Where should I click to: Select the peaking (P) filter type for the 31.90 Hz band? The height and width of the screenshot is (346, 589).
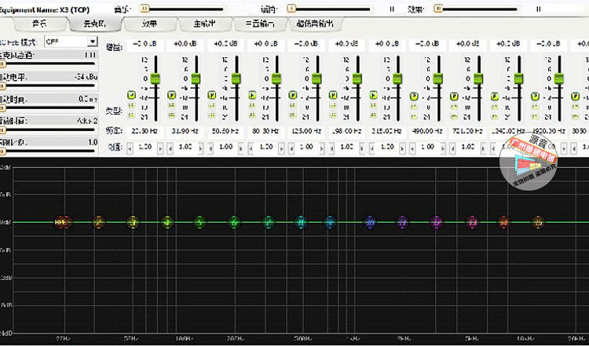click(x=172, y=95)
